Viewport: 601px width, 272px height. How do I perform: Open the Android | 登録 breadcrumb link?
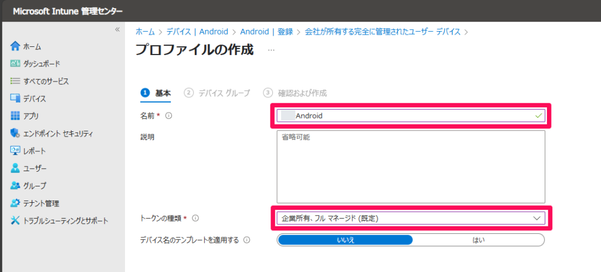pyautogui.click(x=266, y=32)
